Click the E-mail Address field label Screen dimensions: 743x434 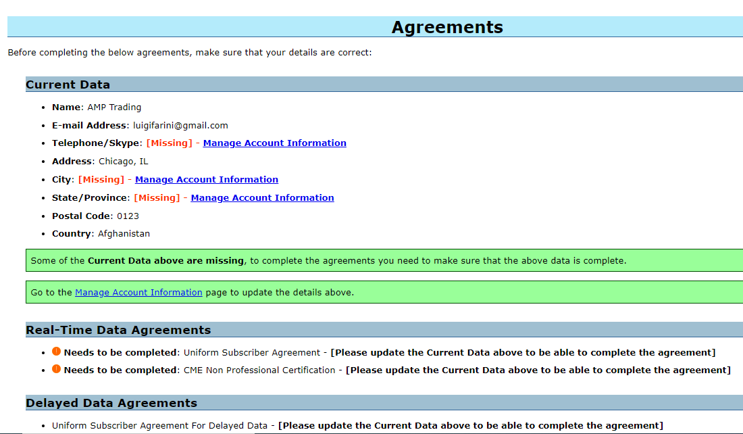pyautogui.click(x=89, y=126)
